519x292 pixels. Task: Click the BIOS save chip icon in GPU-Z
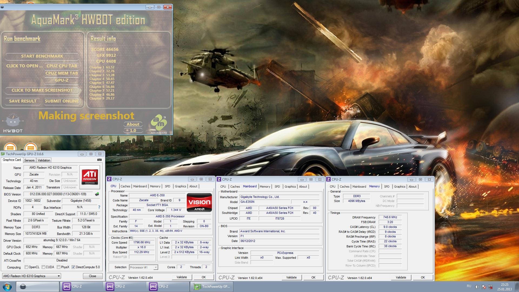(x=97, y=194)
